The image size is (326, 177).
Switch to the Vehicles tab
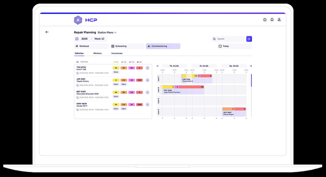point(79,53)
